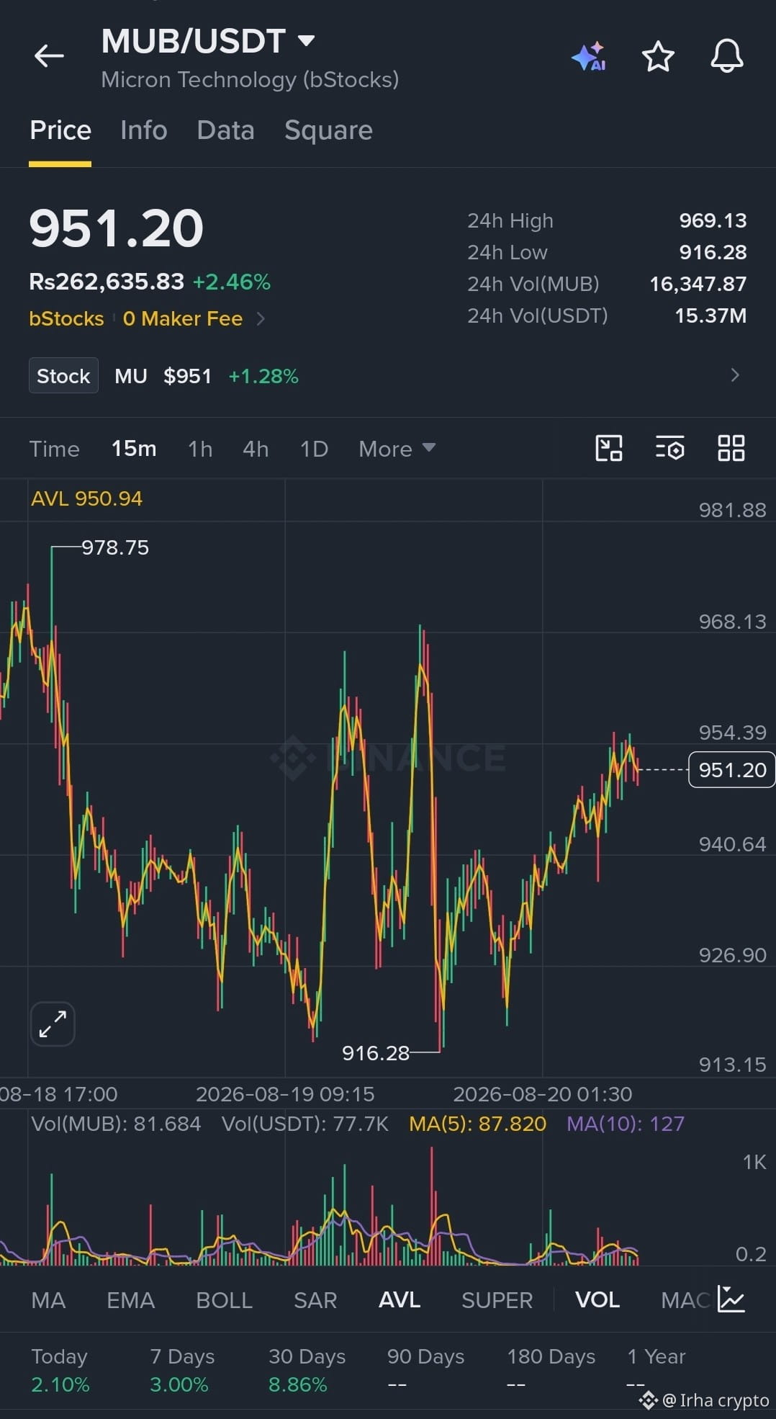
Task: Tap the 24h Low value 916.28
Action: 713,252
